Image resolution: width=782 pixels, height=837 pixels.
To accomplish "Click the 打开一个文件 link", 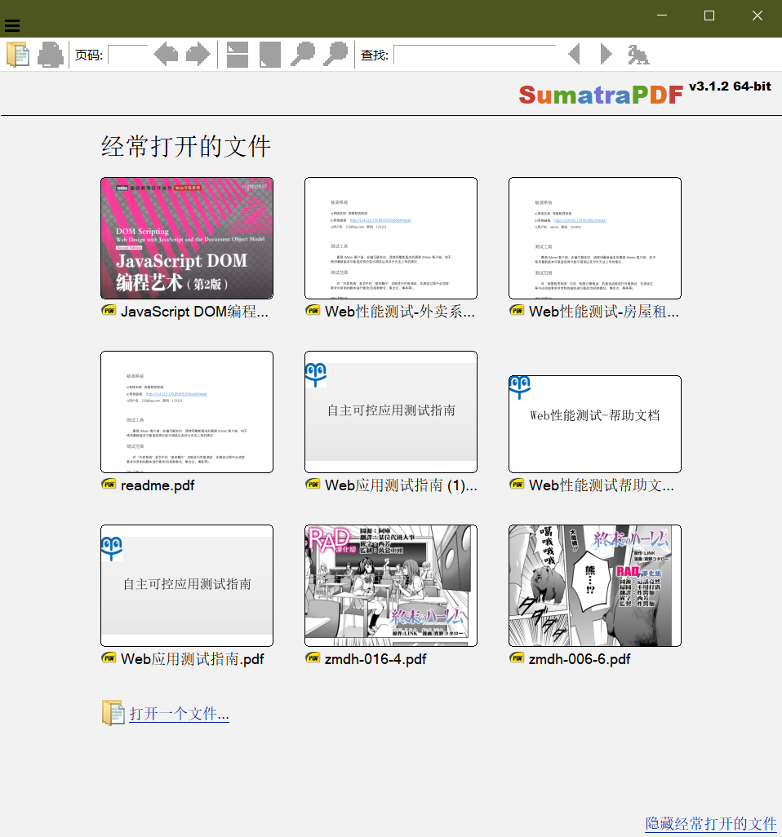I will (x=180, y=714).
